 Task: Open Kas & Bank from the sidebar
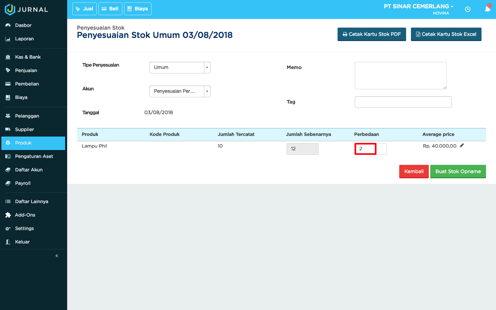click(x=8, y=57)
